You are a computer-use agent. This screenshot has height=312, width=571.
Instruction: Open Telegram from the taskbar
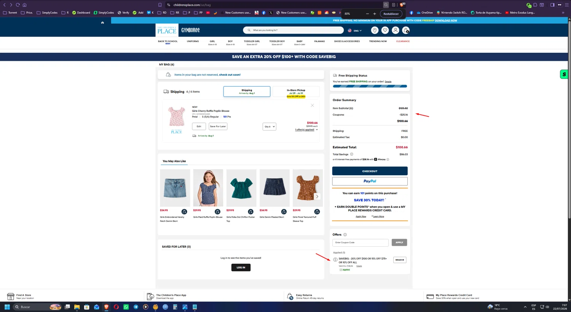coord(136,307)
